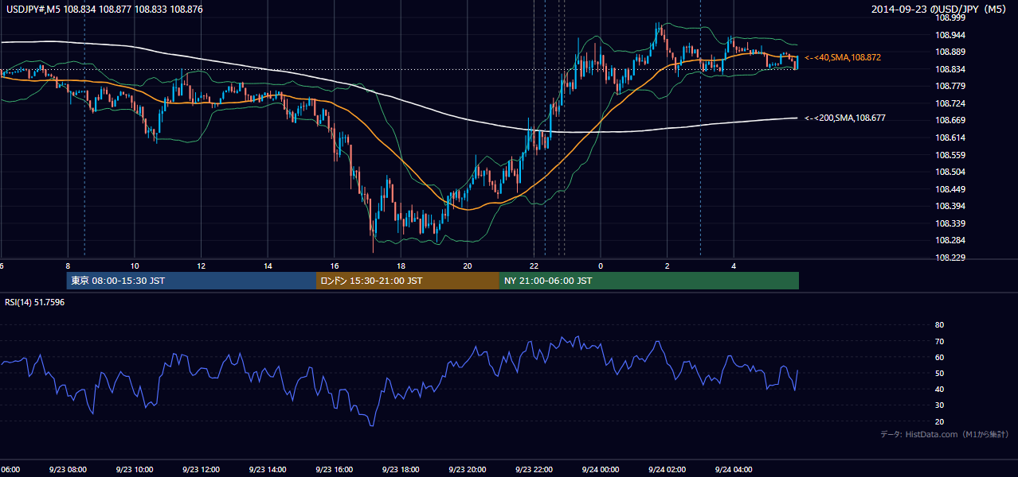Click hour label 18 under price chart
Image resolution: width=1018 pixels, height=477 pixels.
tap(401, 266)
